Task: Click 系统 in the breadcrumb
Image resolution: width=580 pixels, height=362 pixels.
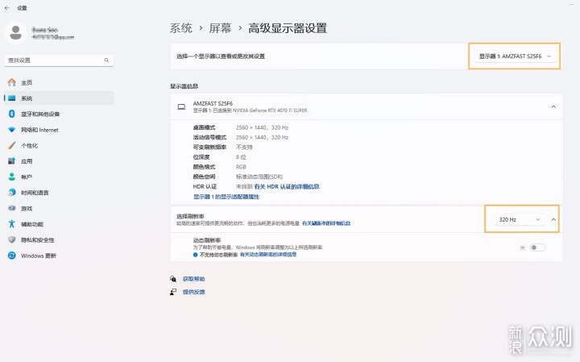Action: pyautogui.click(x=181, y=28)
